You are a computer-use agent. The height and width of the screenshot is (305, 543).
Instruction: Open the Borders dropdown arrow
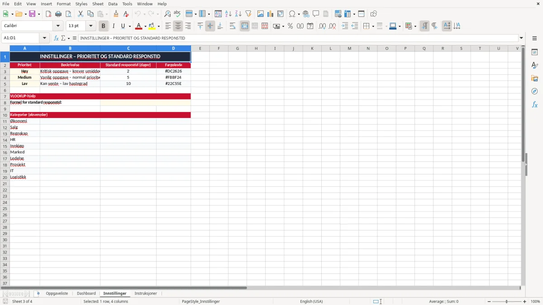click(x=372, y=26)
